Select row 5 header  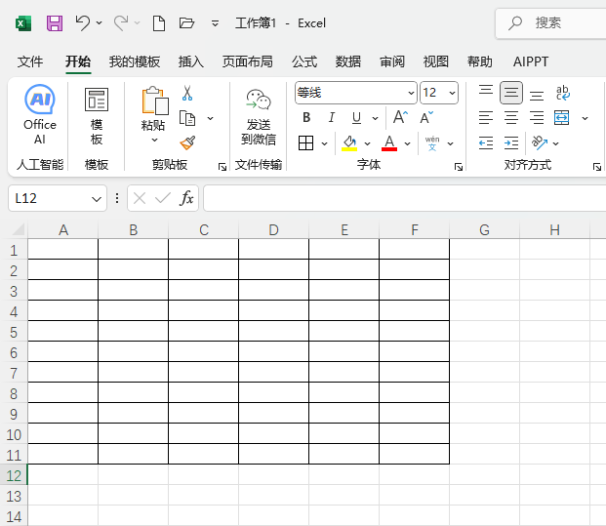coord(14,333)
